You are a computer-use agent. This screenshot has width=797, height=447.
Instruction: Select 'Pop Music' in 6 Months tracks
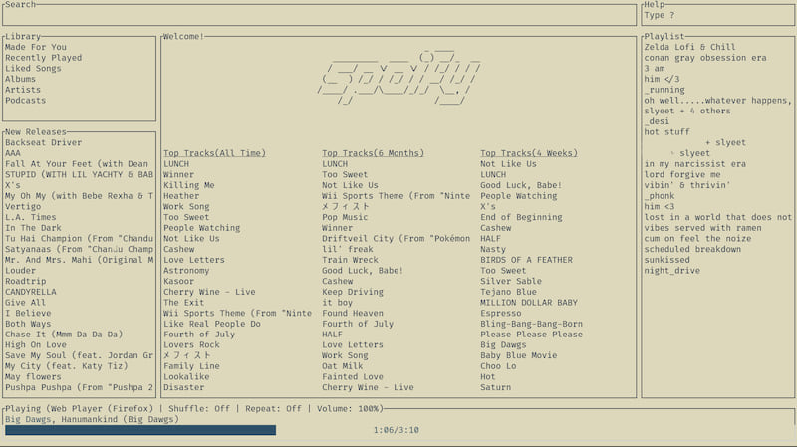coord(345,217)
